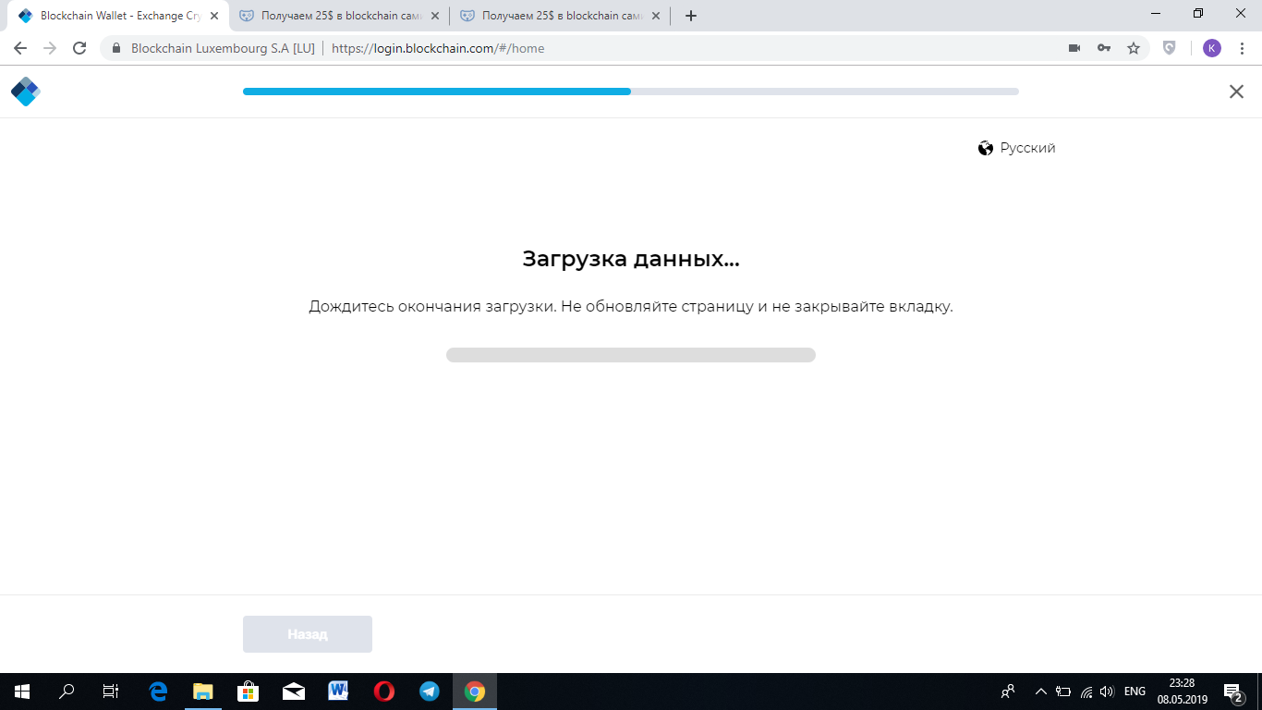Click the Chrome icon on the taskbar
Viewport: 1262px width, 710px height.
pyautogui.click(x=475, y=692)
